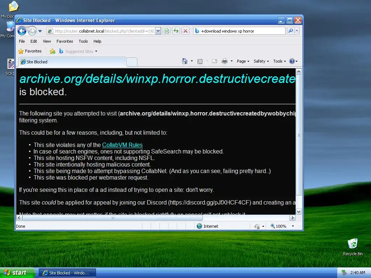Click the 2:40 AM taskbar clock
The height and width of the screenshot is (278, 371).
(358, 273)
